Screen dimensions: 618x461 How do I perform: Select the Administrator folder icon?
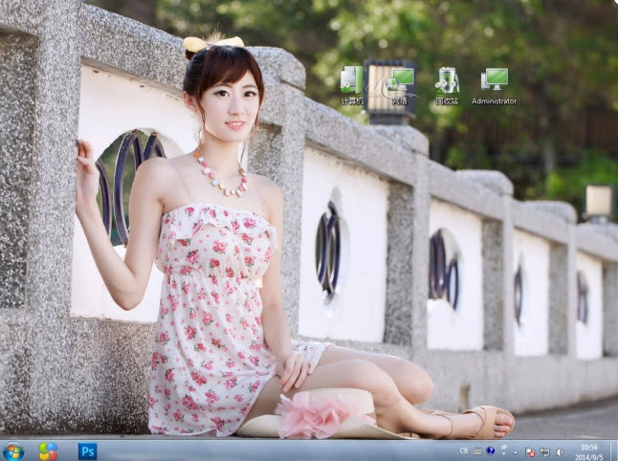point(495,85)
